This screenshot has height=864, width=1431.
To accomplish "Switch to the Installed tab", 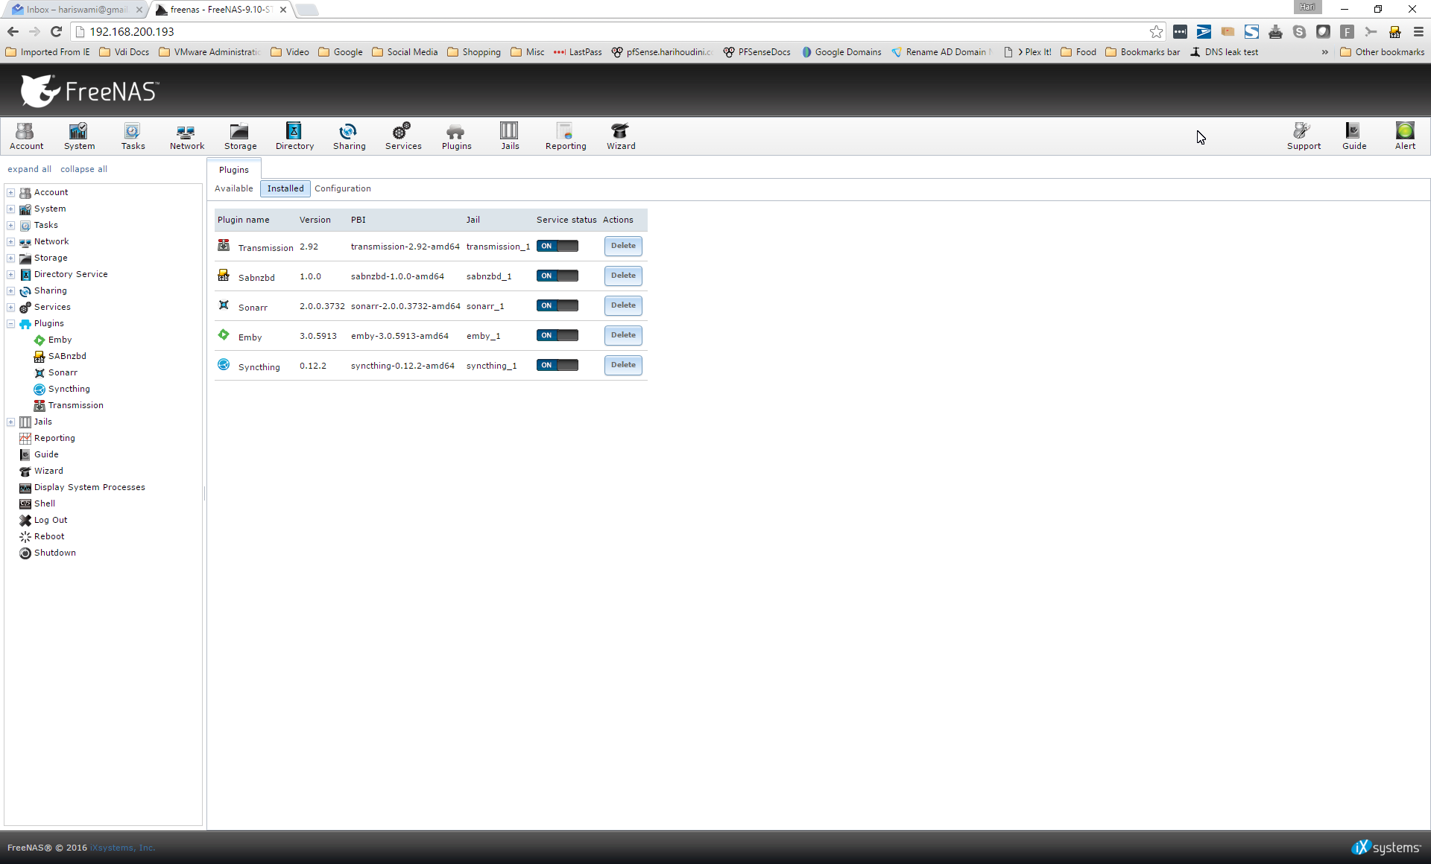I will point(285,188).
